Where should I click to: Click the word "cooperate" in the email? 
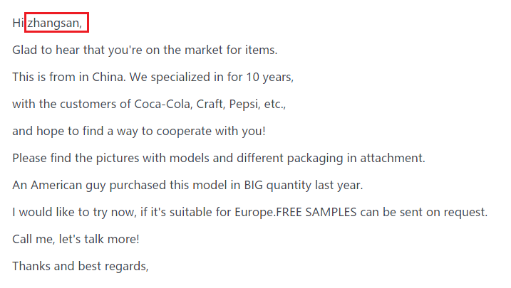[179, 131]
